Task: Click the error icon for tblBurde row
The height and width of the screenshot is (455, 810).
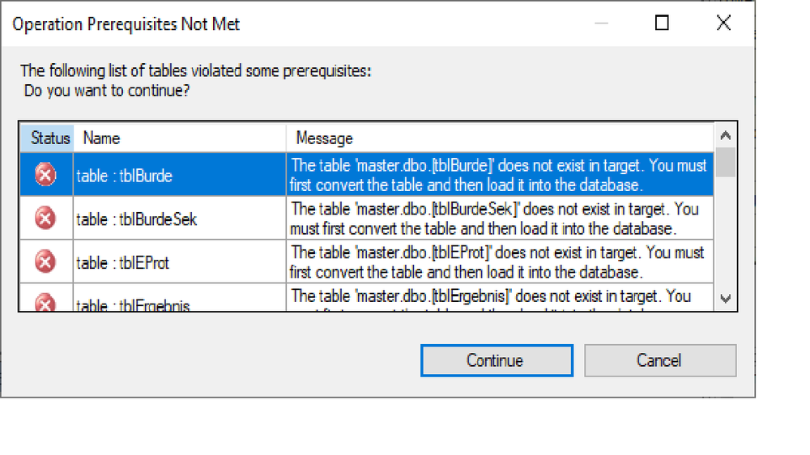Action: tap(46, 174)
